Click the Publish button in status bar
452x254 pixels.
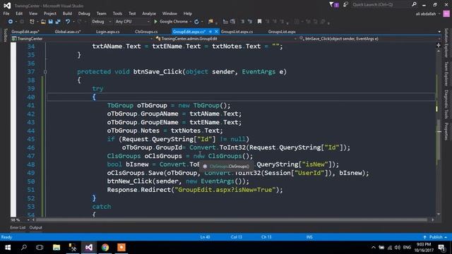(435, 237)
